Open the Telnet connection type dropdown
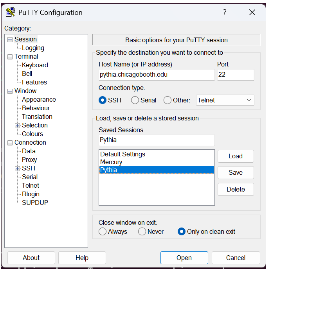The image size is (317, 328). (225, 100)
